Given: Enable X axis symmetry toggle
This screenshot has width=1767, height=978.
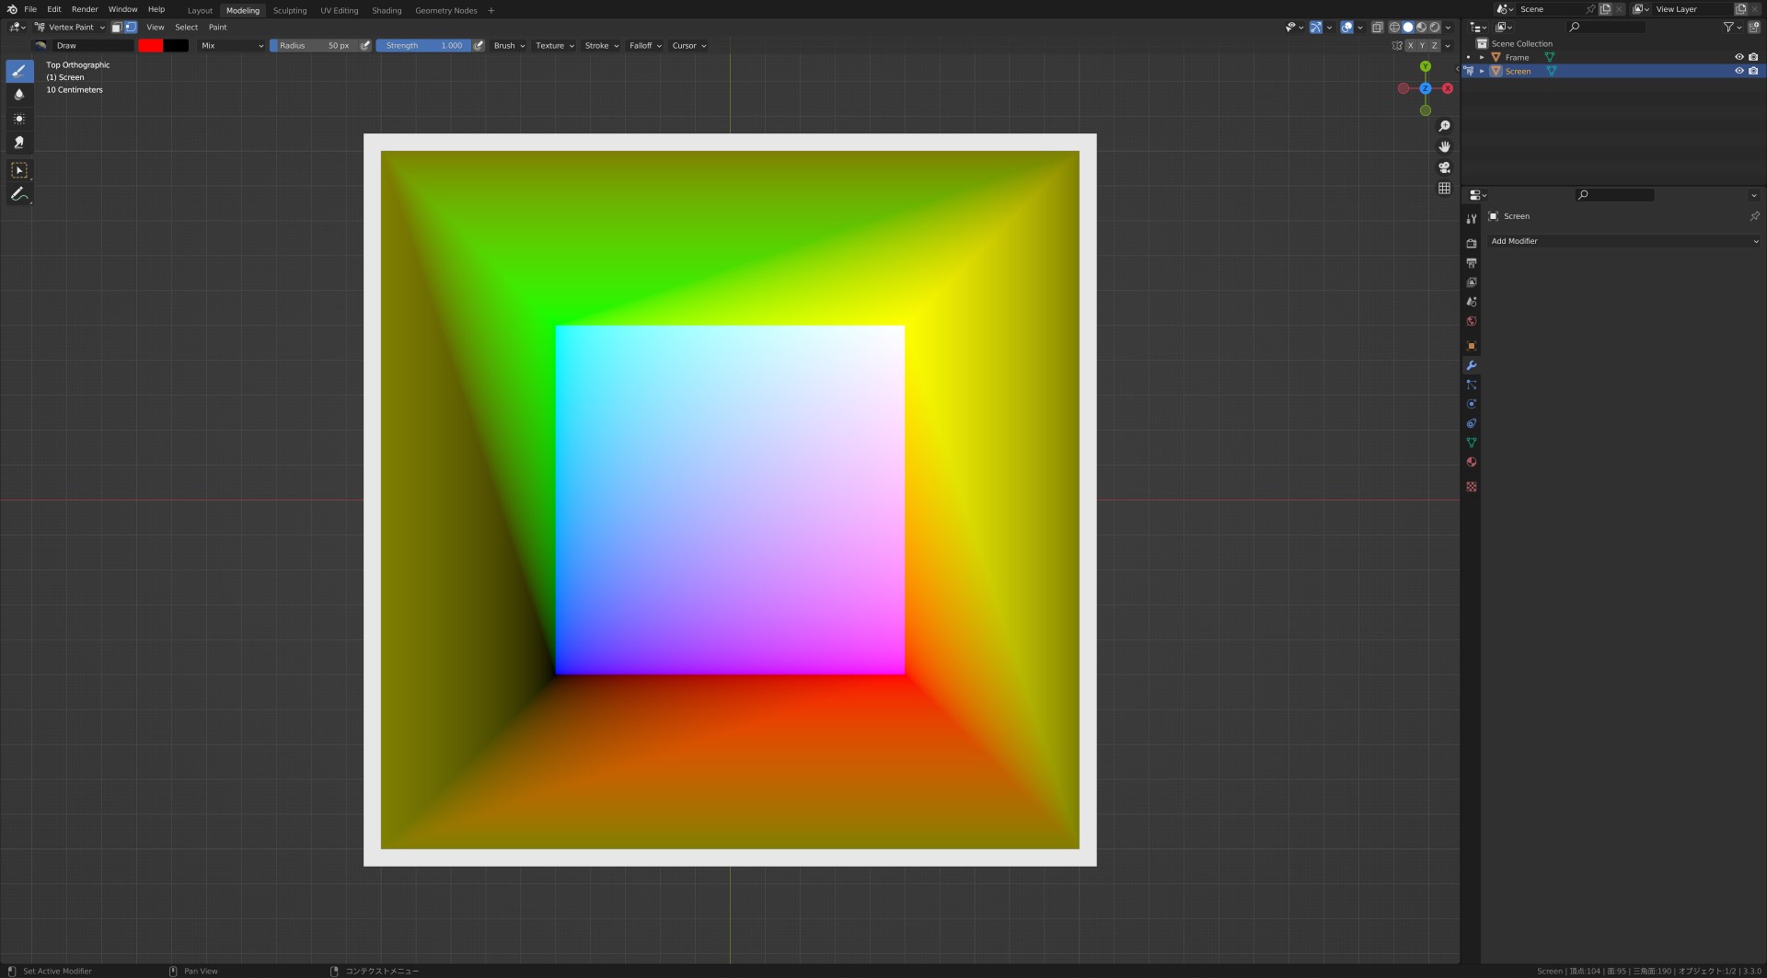Looking at the screenshot, I should coord(1410,46).
